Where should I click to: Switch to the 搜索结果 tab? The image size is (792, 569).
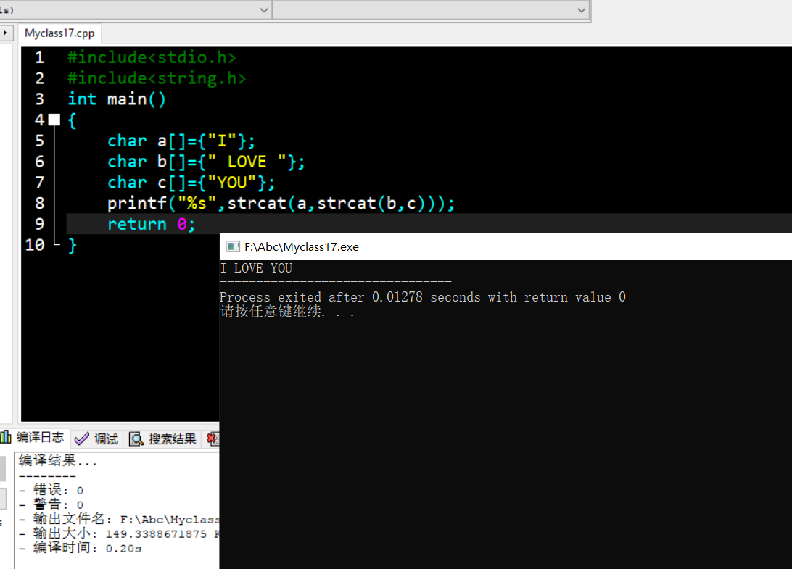(162, 439)
